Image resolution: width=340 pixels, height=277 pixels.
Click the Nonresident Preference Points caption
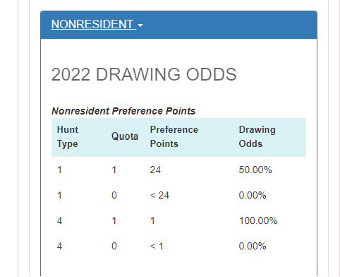[x=123, y=111]
